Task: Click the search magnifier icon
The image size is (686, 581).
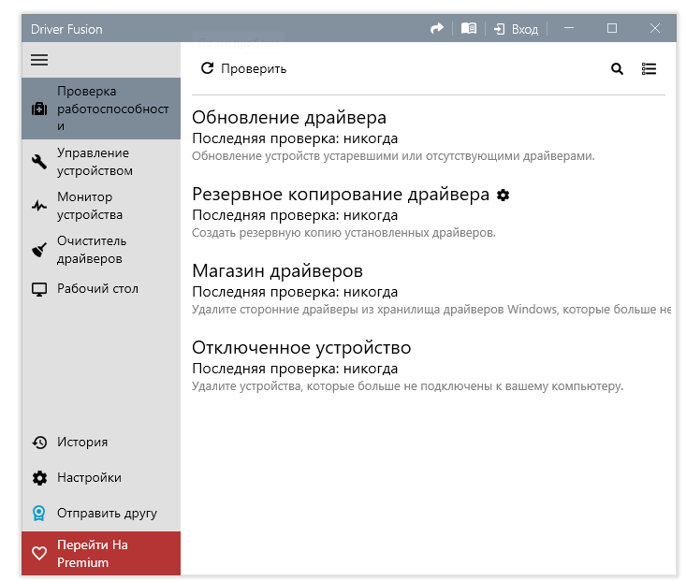Action: point(617,68)
